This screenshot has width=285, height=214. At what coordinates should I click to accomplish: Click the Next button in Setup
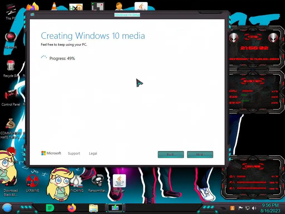200,154
